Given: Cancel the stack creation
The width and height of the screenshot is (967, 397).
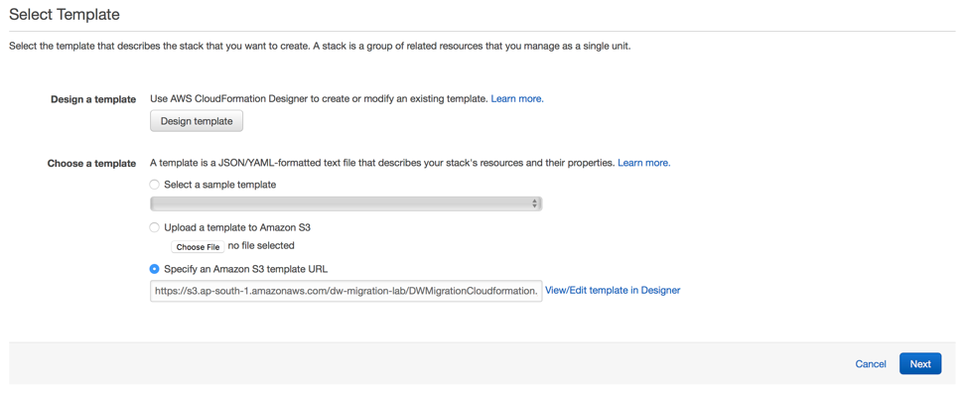Looking at the screenshot, I should (871, 364).
